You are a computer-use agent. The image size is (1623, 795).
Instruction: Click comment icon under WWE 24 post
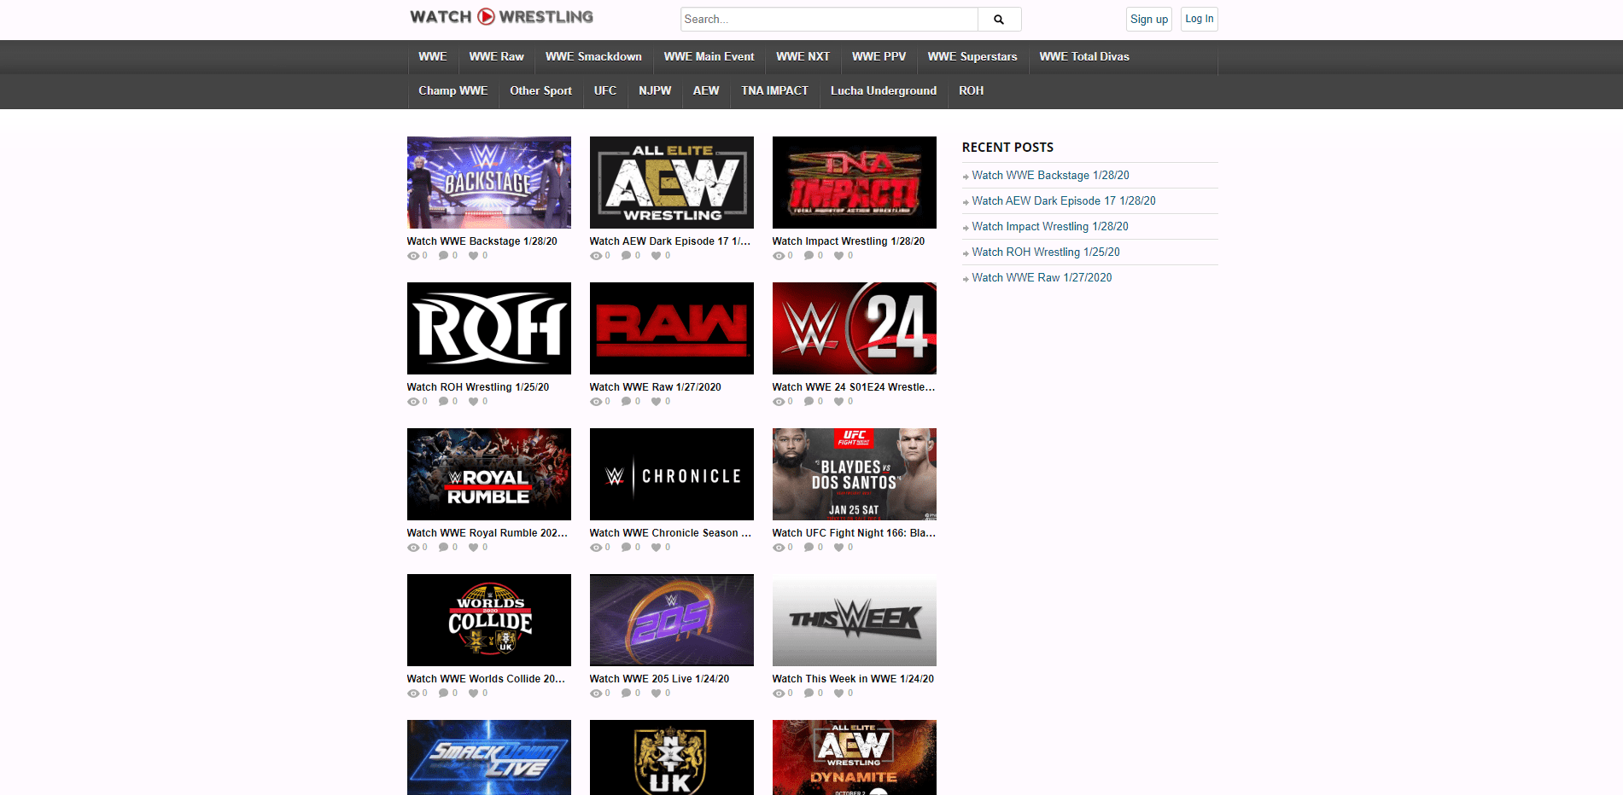(x=809, y=402)
